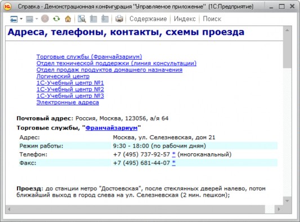Image resolution: width=300 pixels, height=222 pixels.
Task: Follow the Логический центр link
Action: click(x=63, y=76)
